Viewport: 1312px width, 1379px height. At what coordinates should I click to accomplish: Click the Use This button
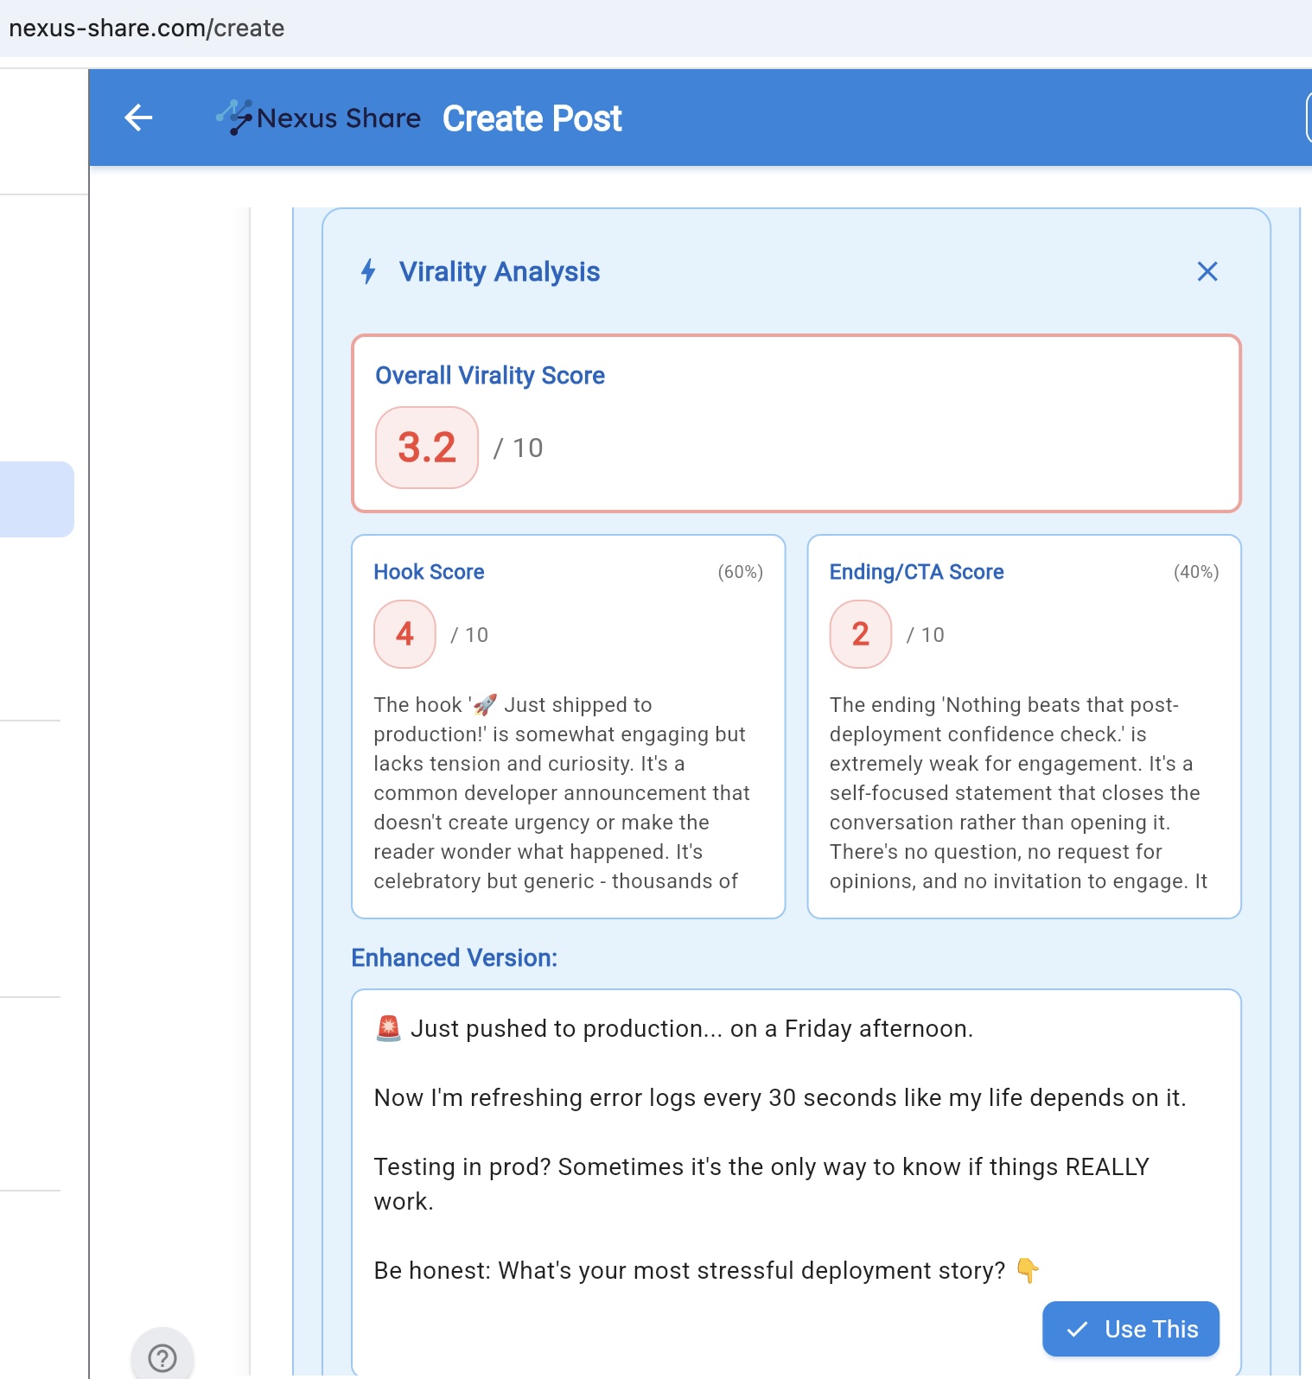point(1130,1328)
